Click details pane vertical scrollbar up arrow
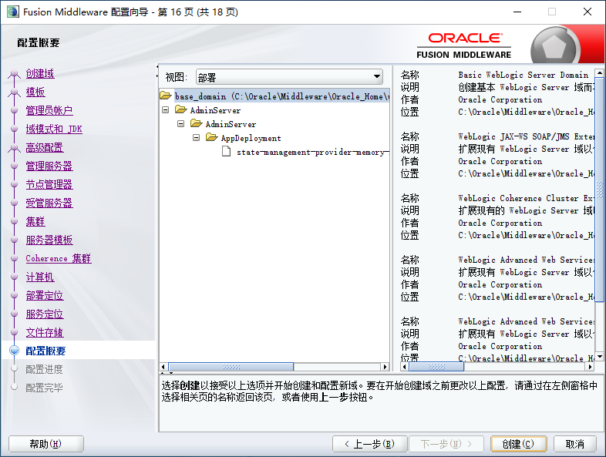This screenshot has width=606, height=457. tap(599, 72)
